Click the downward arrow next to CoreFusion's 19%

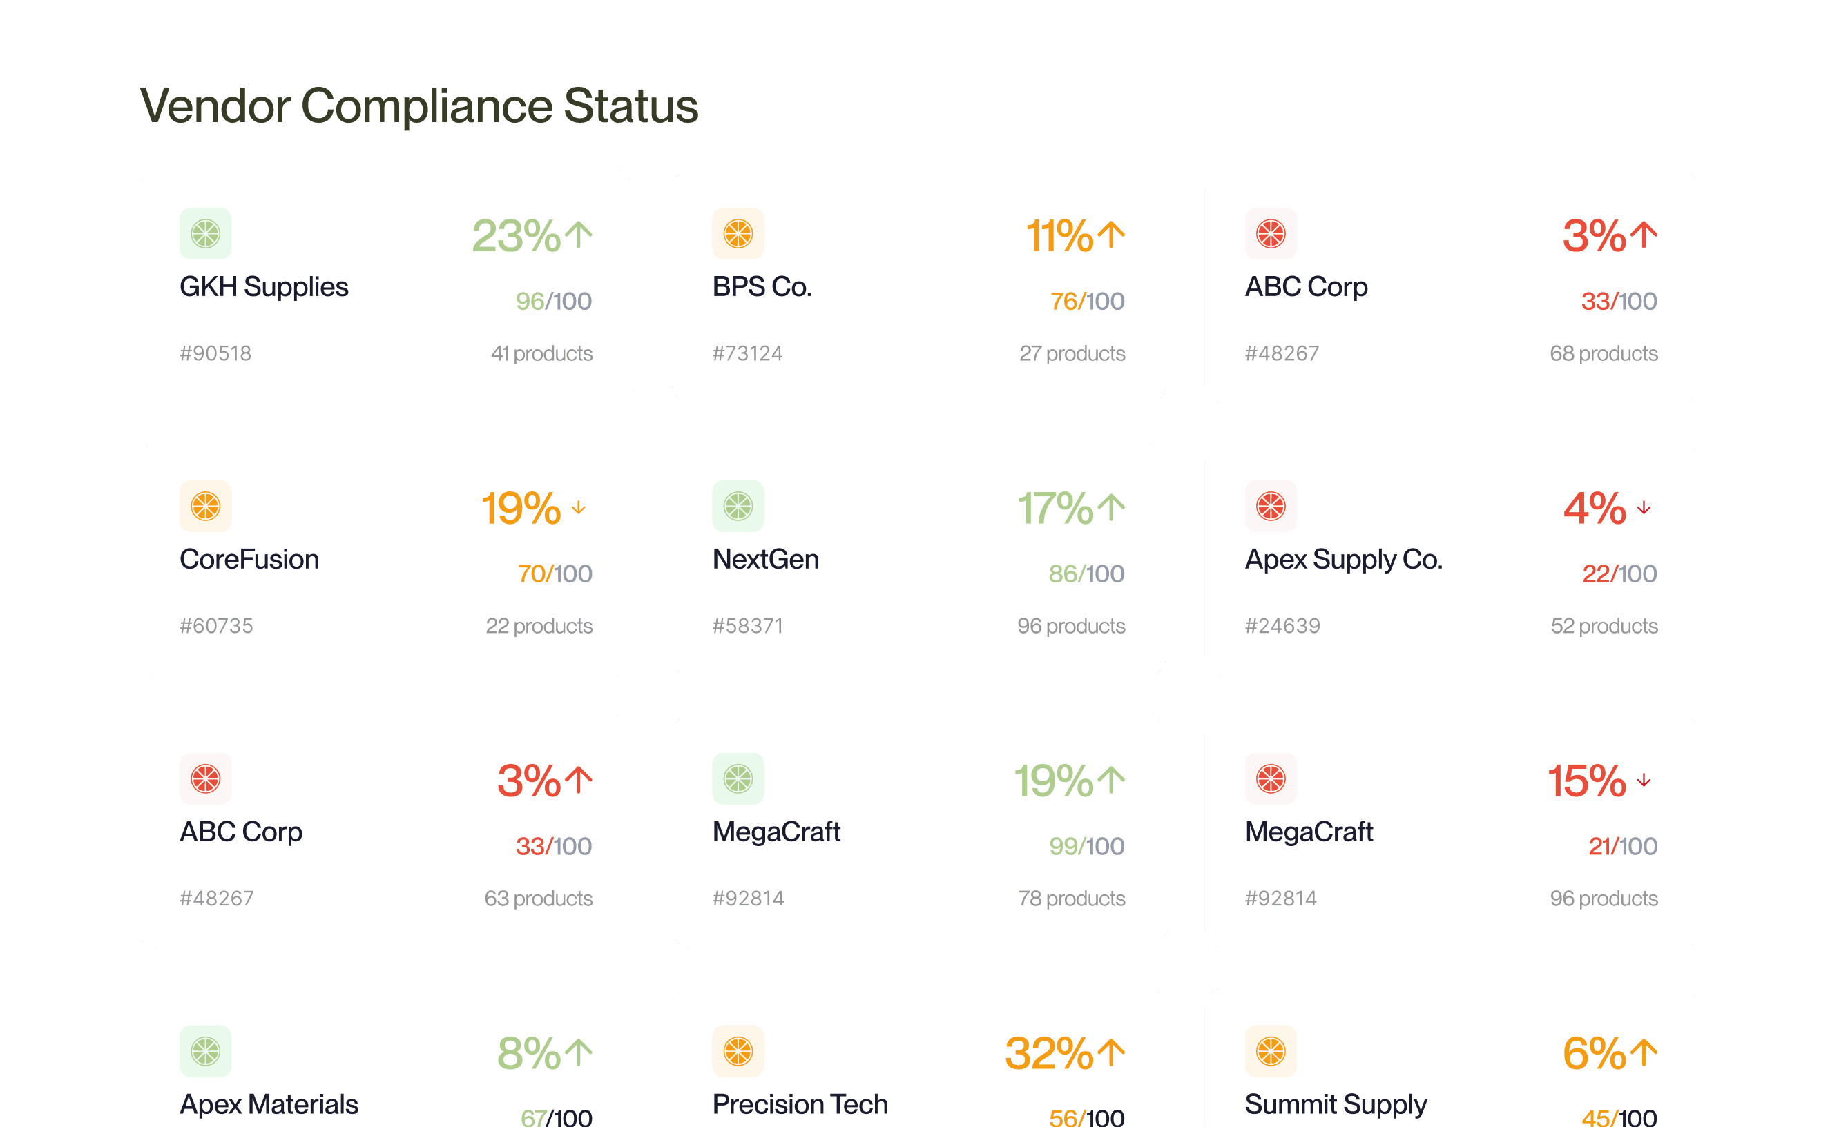[x=579, y=508]
